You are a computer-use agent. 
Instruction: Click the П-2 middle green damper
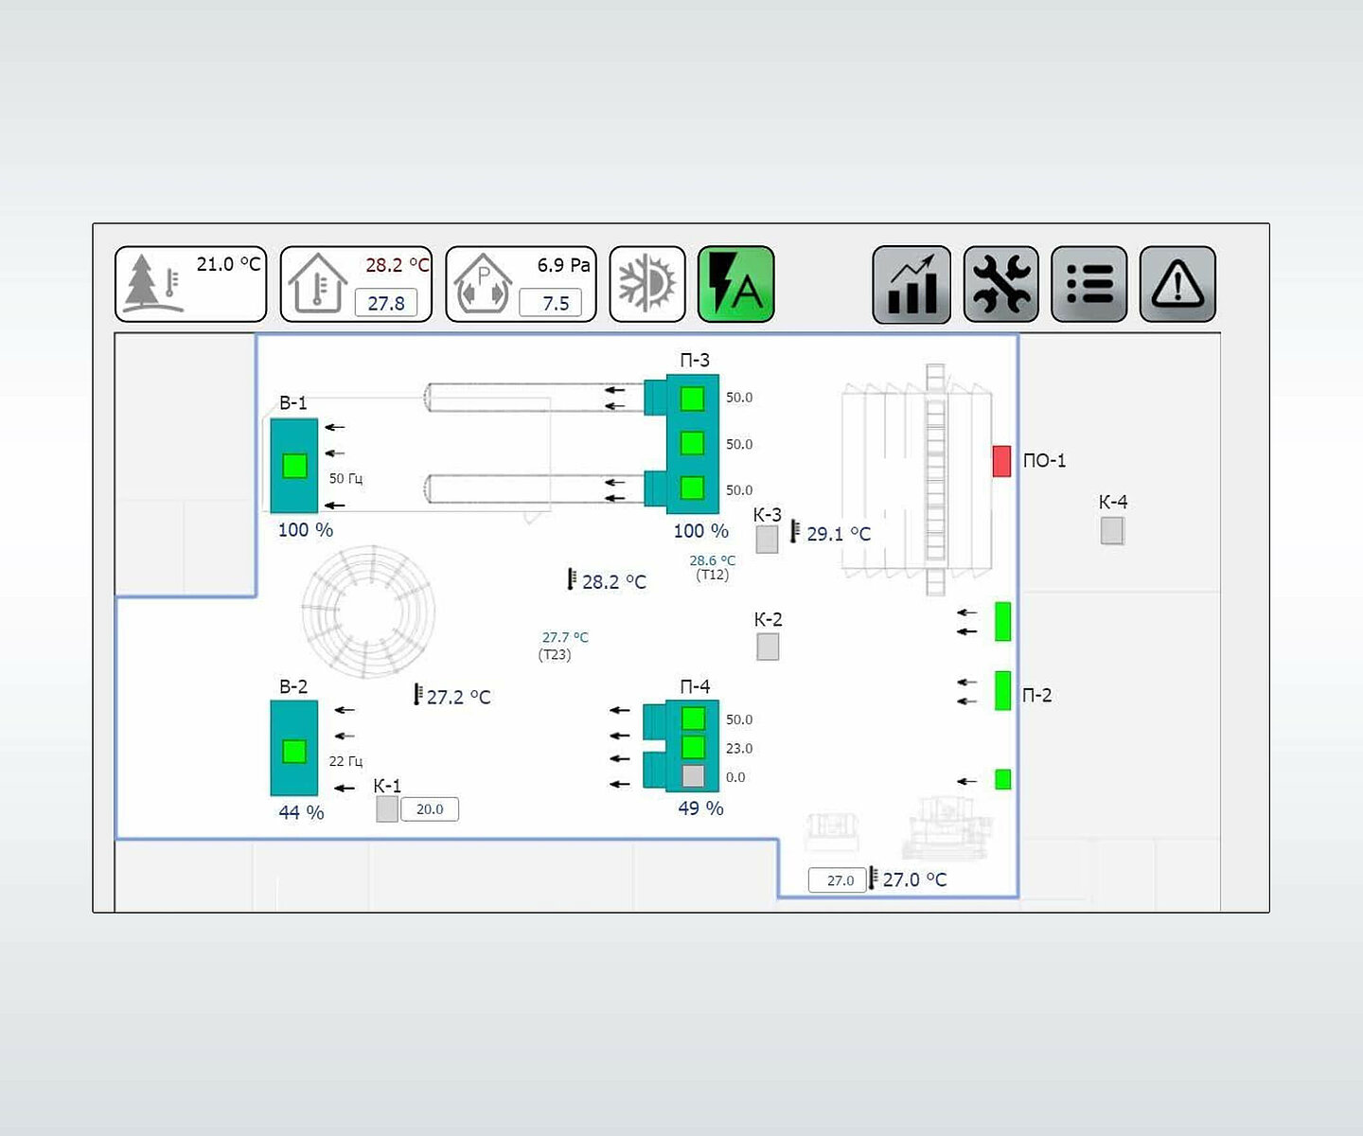pyautogui.click(x=1002, y=690)
